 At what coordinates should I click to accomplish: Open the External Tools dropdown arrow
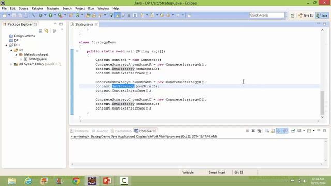[x=65, y=16]
